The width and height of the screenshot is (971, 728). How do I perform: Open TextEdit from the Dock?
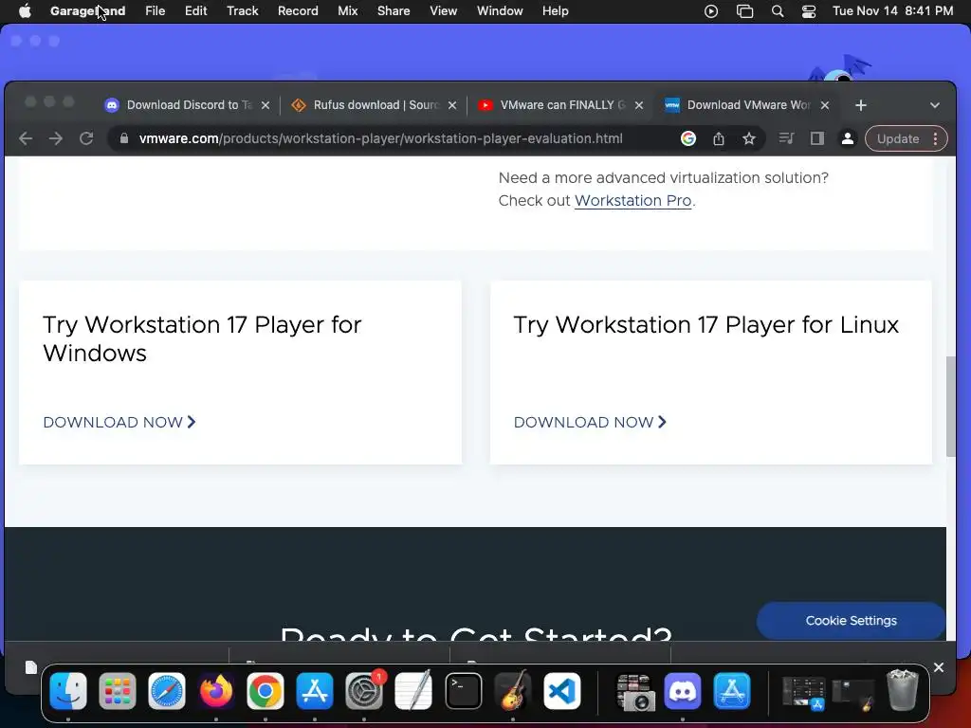click(x=413, y=691)
